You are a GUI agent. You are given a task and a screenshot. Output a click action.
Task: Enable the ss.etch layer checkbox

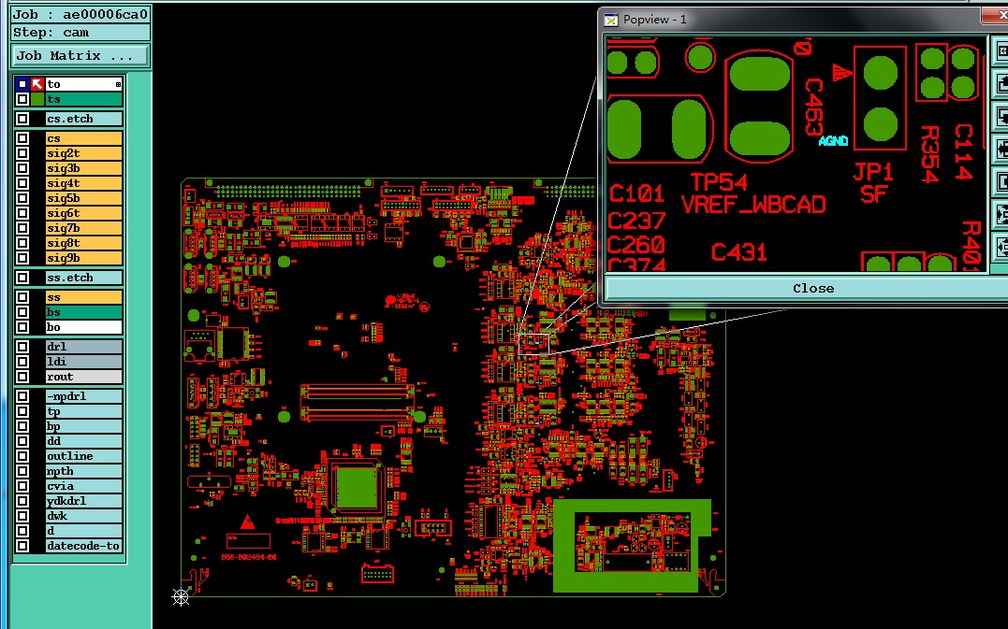pos(22,278)
